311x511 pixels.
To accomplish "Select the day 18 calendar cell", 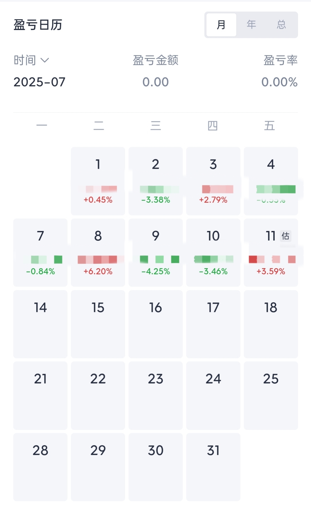I will (x=271, y=324).
